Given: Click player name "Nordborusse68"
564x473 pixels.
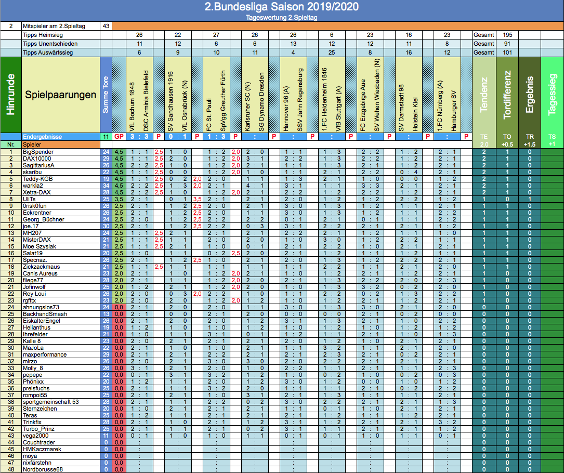Looking at the screenshot, I should click(43, 469).
